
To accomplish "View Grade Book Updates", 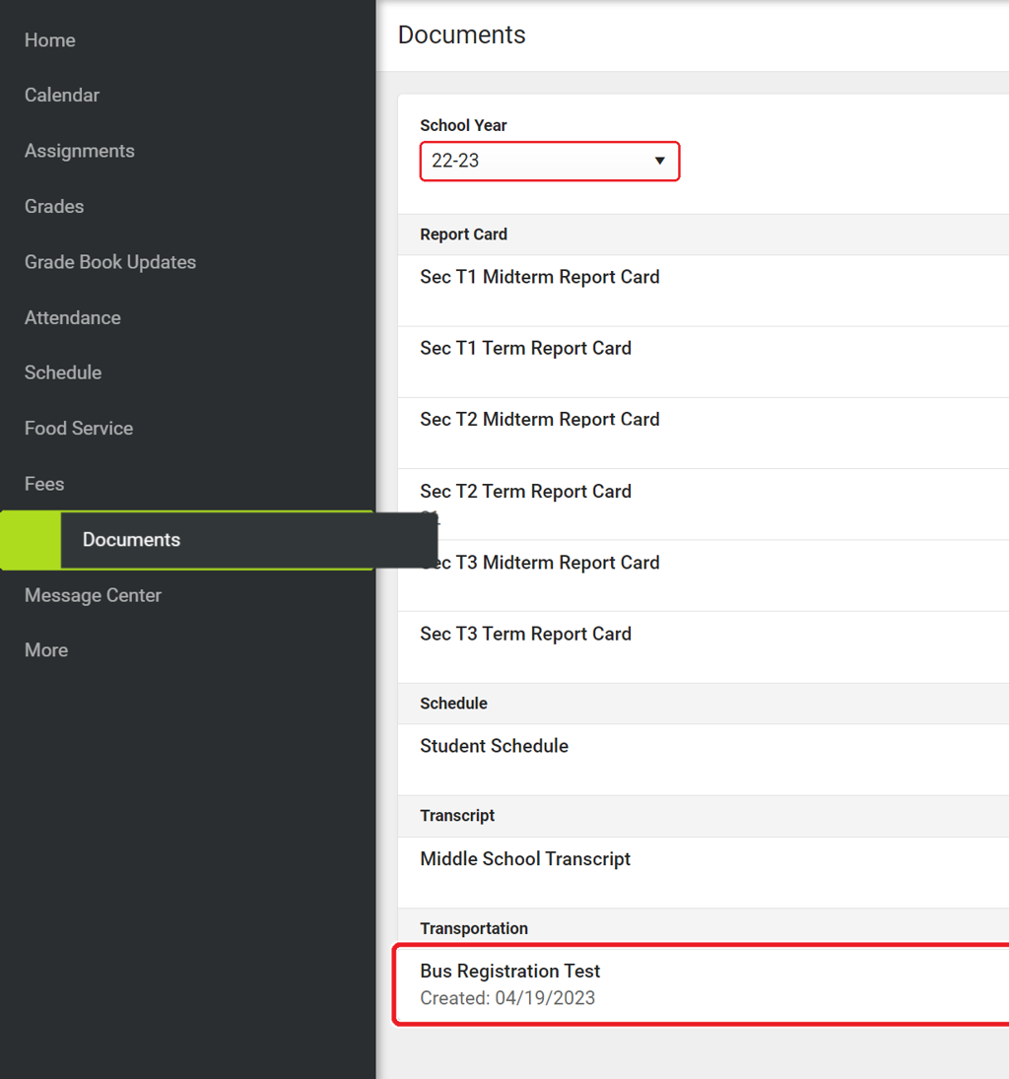I will pos(110,262).
